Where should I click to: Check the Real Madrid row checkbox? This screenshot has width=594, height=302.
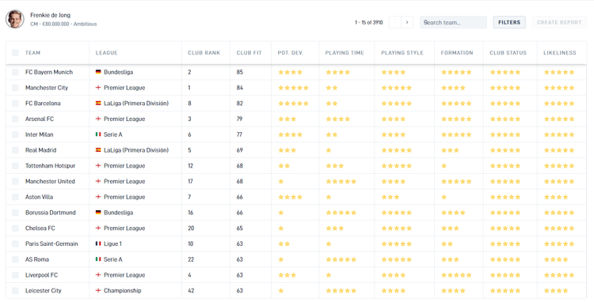[15, 150]
